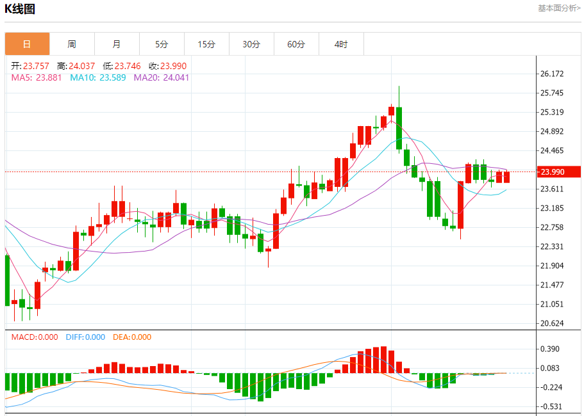Screen dimensions: 584x416
Task: Open the 4时 interval tab
Action: (341, 44)
